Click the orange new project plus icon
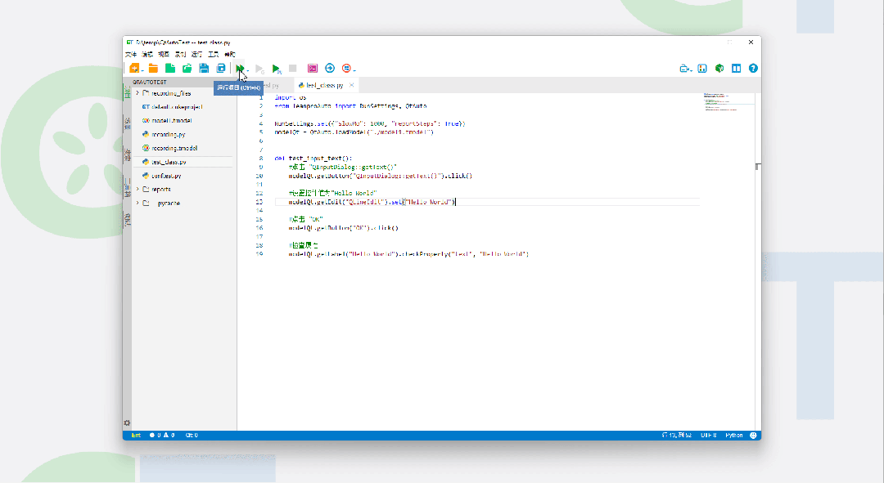 [x=134, y=68]
